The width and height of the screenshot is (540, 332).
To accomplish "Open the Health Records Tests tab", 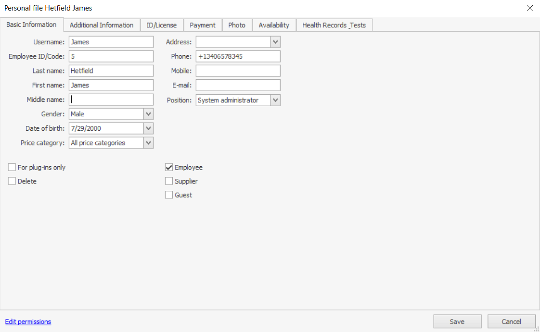I will pyautogui.click(x=334, y=25).
